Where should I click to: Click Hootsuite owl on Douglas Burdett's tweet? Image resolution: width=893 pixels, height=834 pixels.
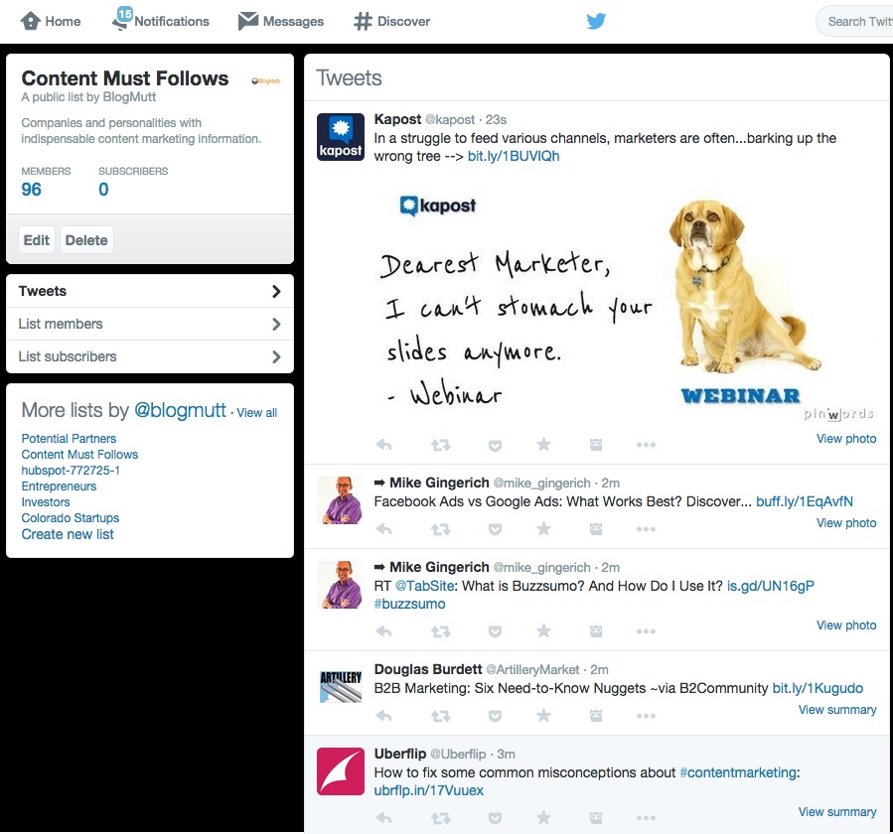596,716
